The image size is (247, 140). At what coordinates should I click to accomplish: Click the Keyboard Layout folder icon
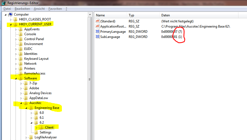pos(21,59)
